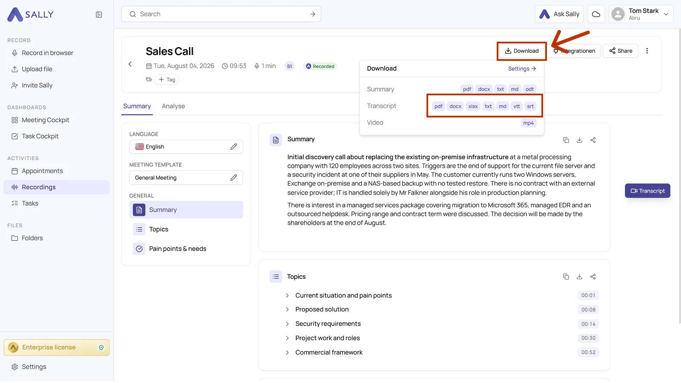Copy the Topics card content

point(566,277)
